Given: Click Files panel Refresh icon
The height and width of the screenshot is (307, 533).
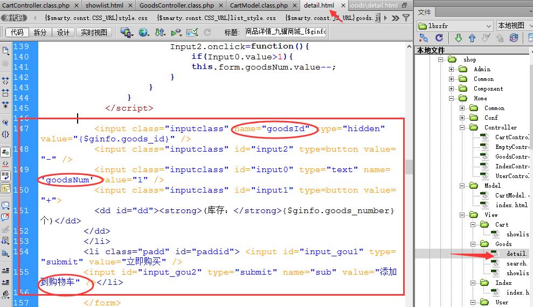Looking at the screenshot, I should coord(439,37).
